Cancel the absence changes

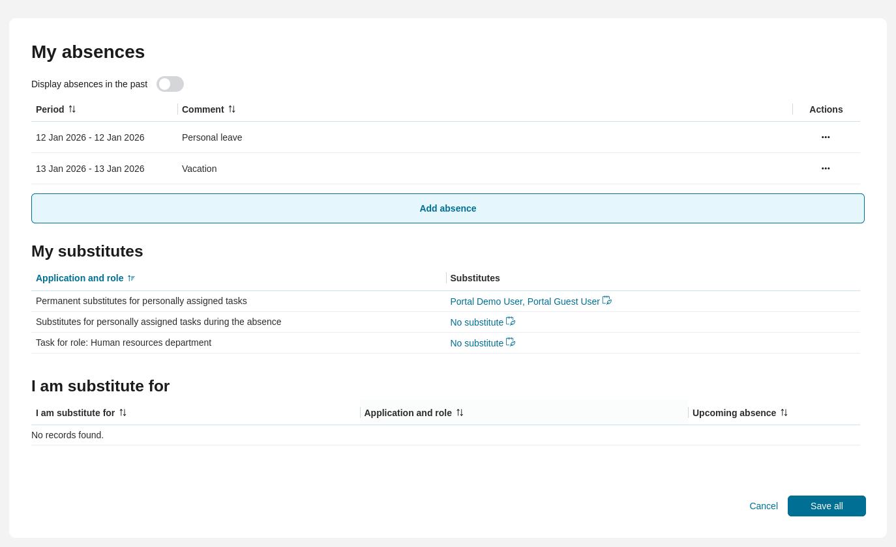(763, 506)
